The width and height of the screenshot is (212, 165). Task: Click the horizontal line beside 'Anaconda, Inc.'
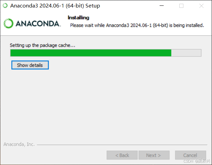click(122, 145)
